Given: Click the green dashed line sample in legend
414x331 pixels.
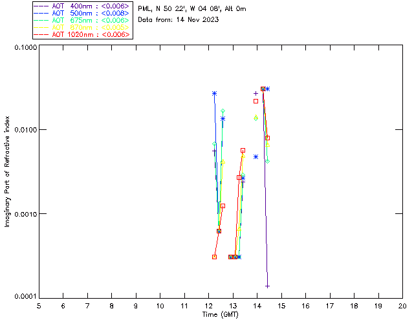Looking at the screenshot, I should coord(41,20).
